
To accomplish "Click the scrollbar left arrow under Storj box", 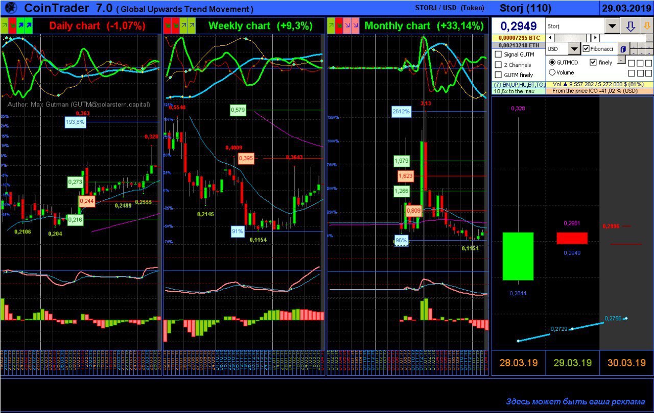I will click(x=550, y=38).
